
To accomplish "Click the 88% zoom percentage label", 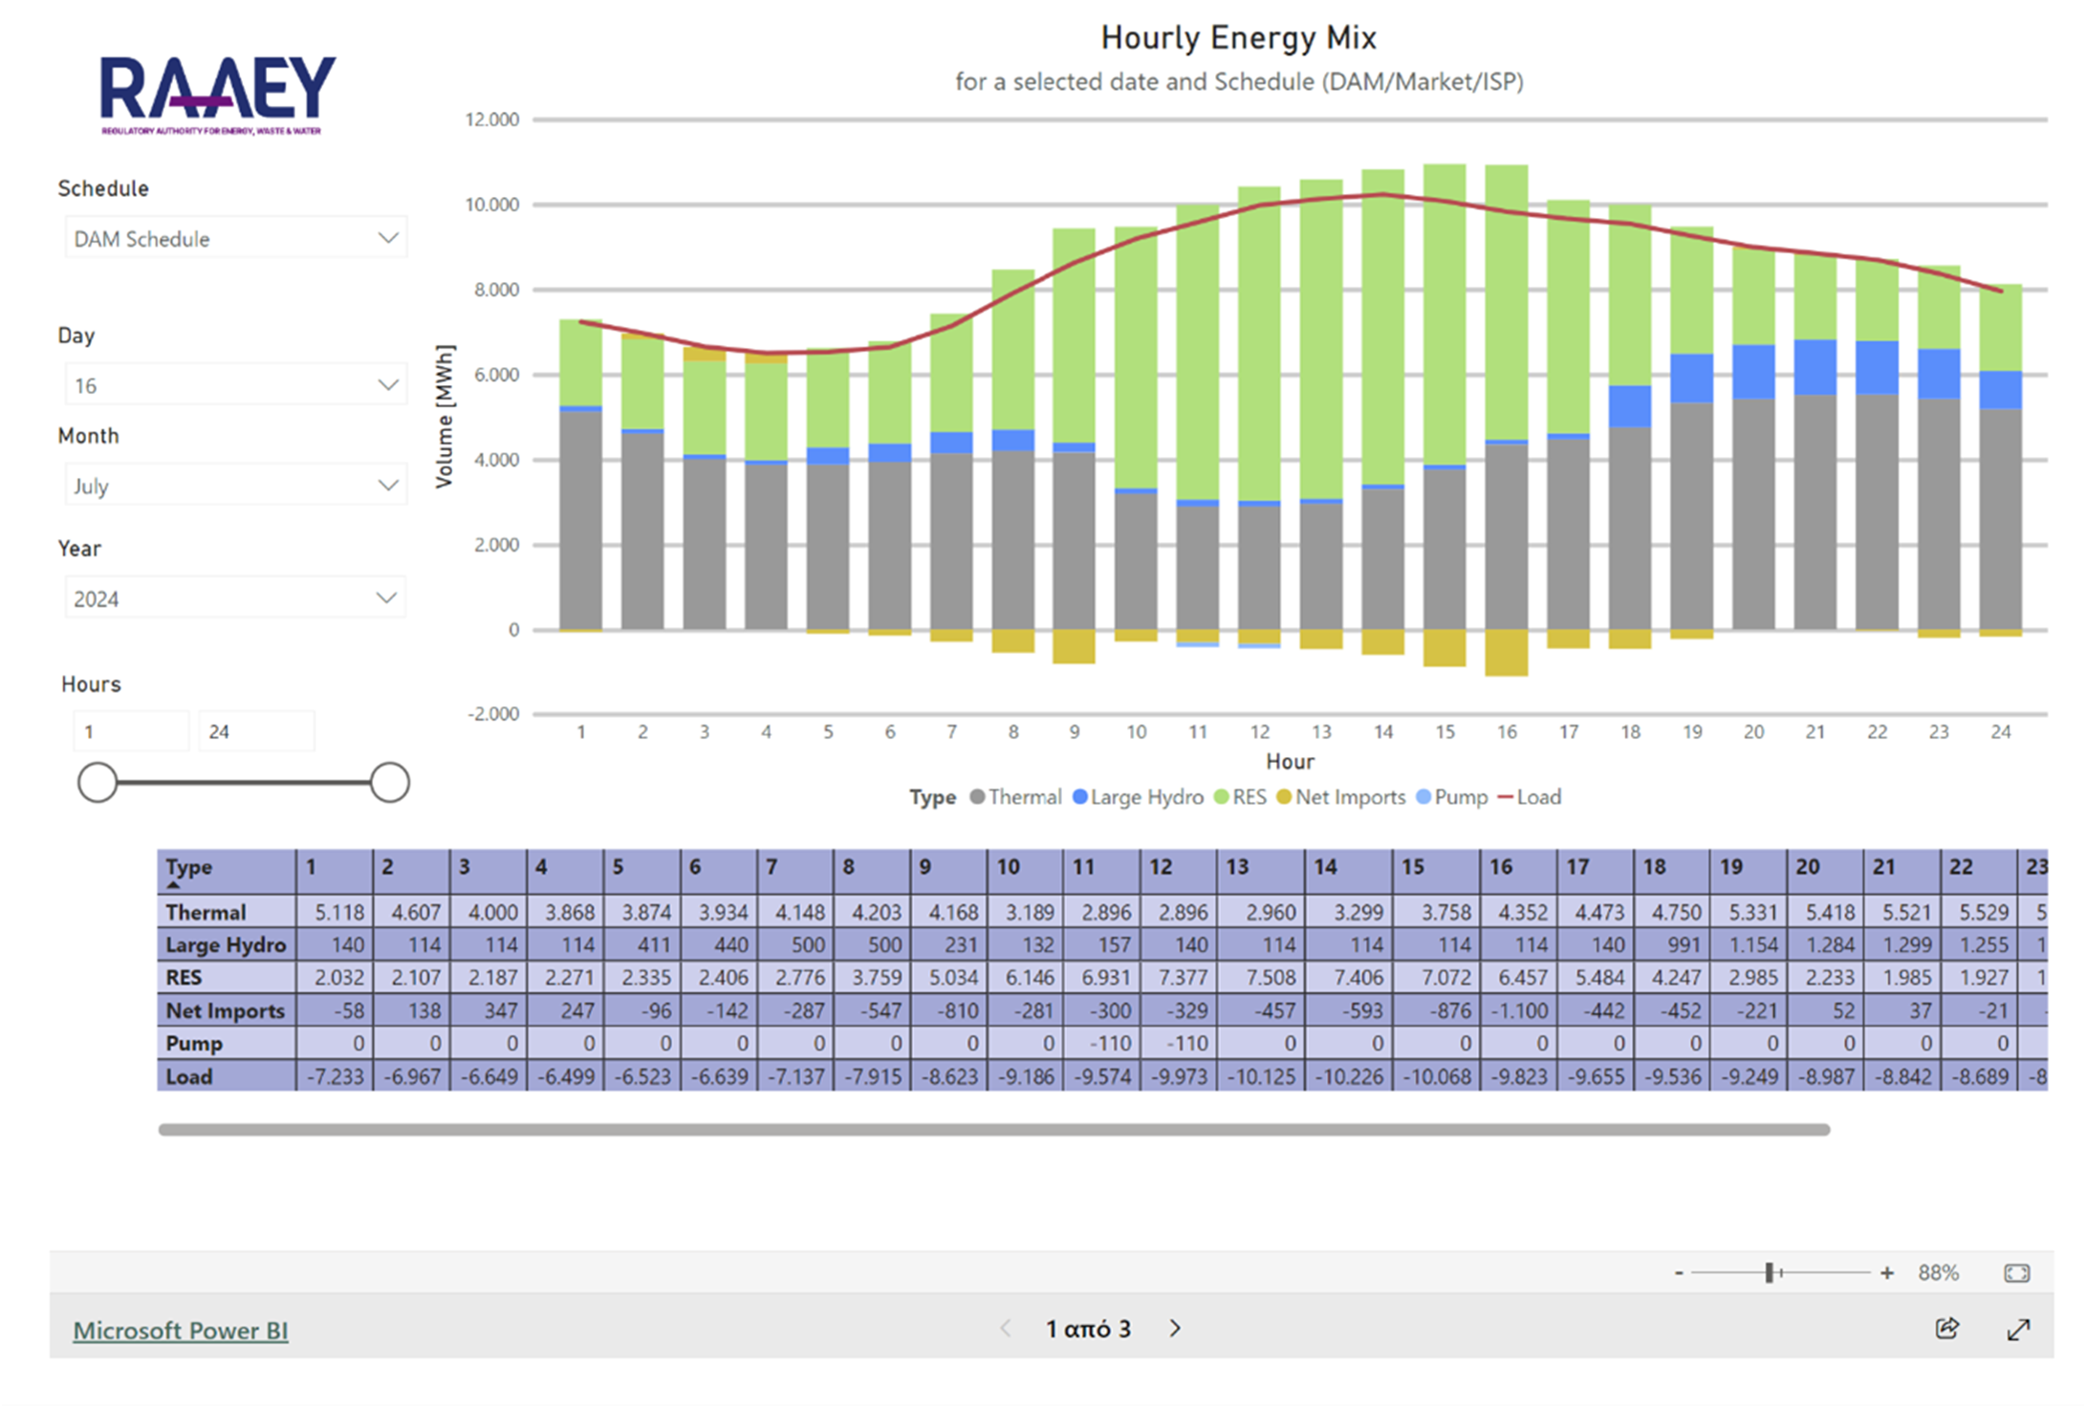I will pos(1938,1272).
